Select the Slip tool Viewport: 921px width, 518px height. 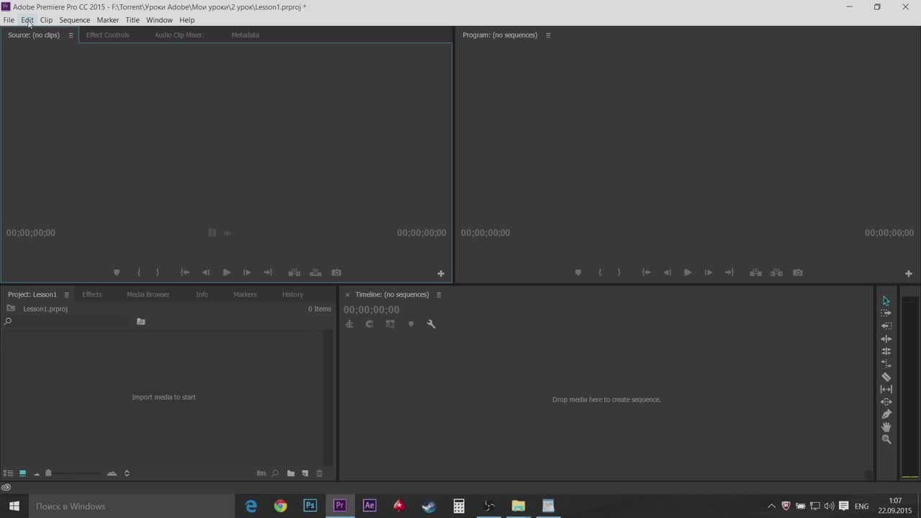point(886,389)
